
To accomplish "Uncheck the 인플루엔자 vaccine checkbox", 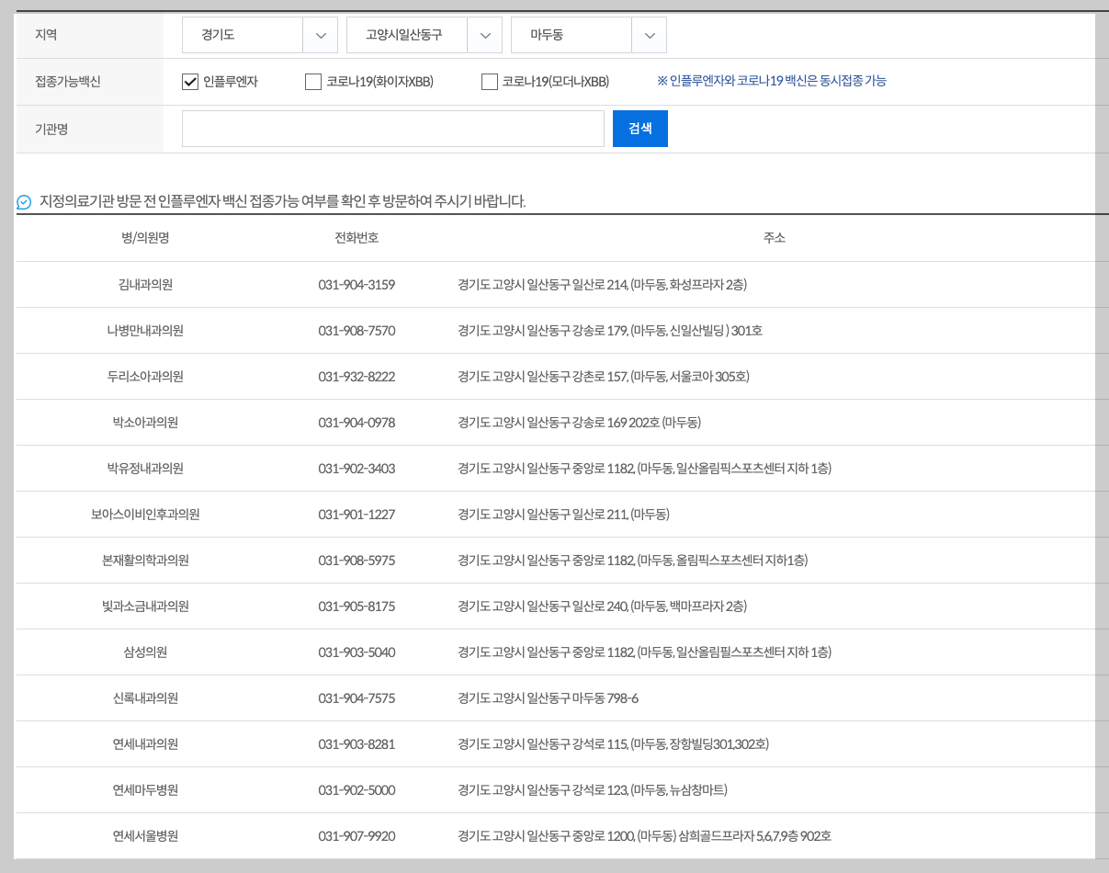I will (x=189, y=82).
